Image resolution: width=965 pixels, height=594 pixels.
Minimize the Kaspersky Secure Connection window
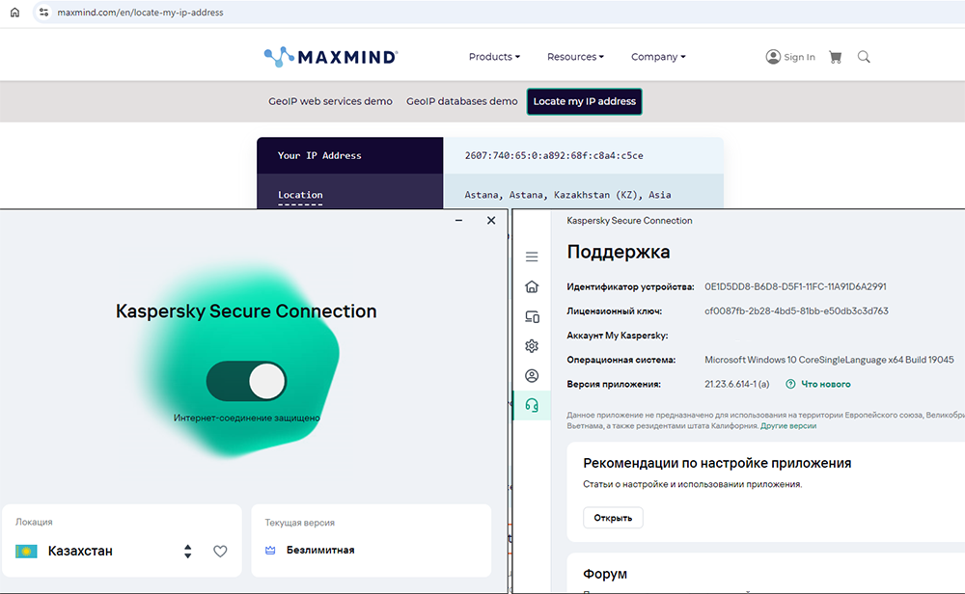(x=458, y=220)
